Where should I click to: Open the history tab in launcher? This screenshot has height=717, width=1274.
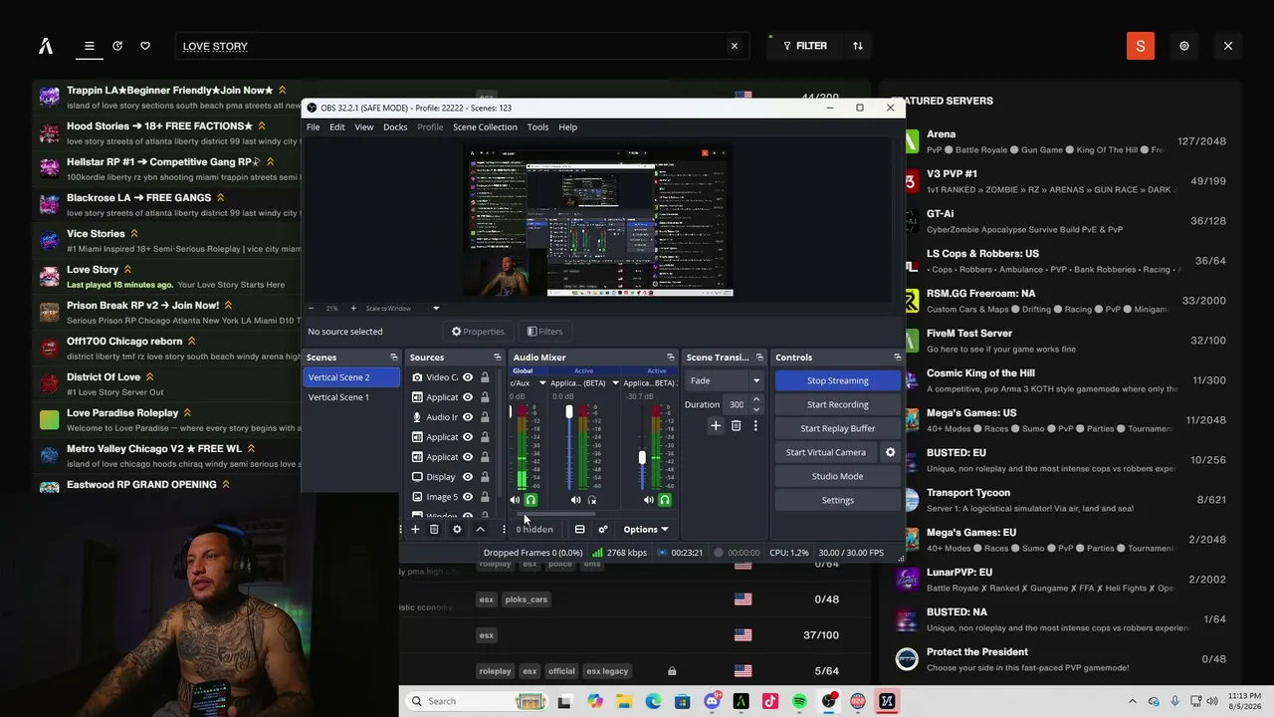[117, 46]
